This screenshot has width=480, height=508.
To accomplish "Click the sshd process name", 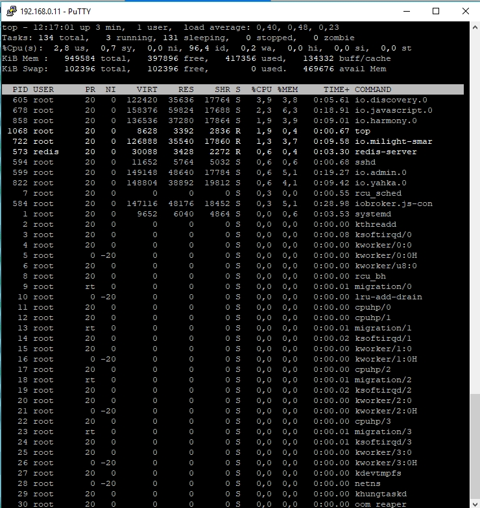I will (x=365, y=162).
